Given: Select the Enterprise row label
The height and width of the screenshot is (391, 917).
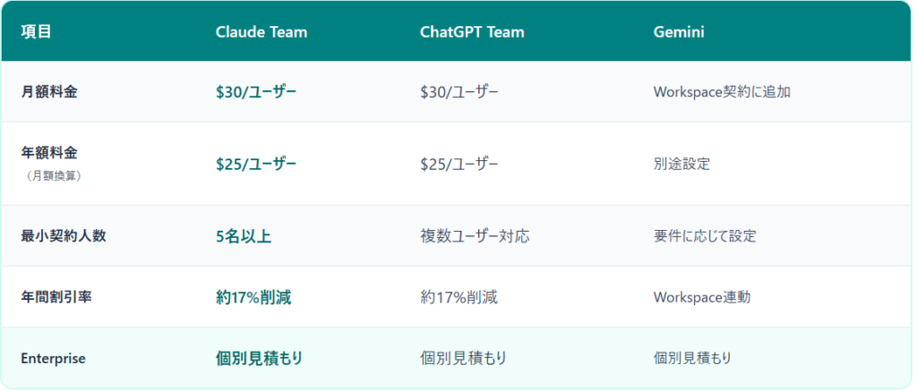Looking at the screenshot, I should tap(53, 358).
